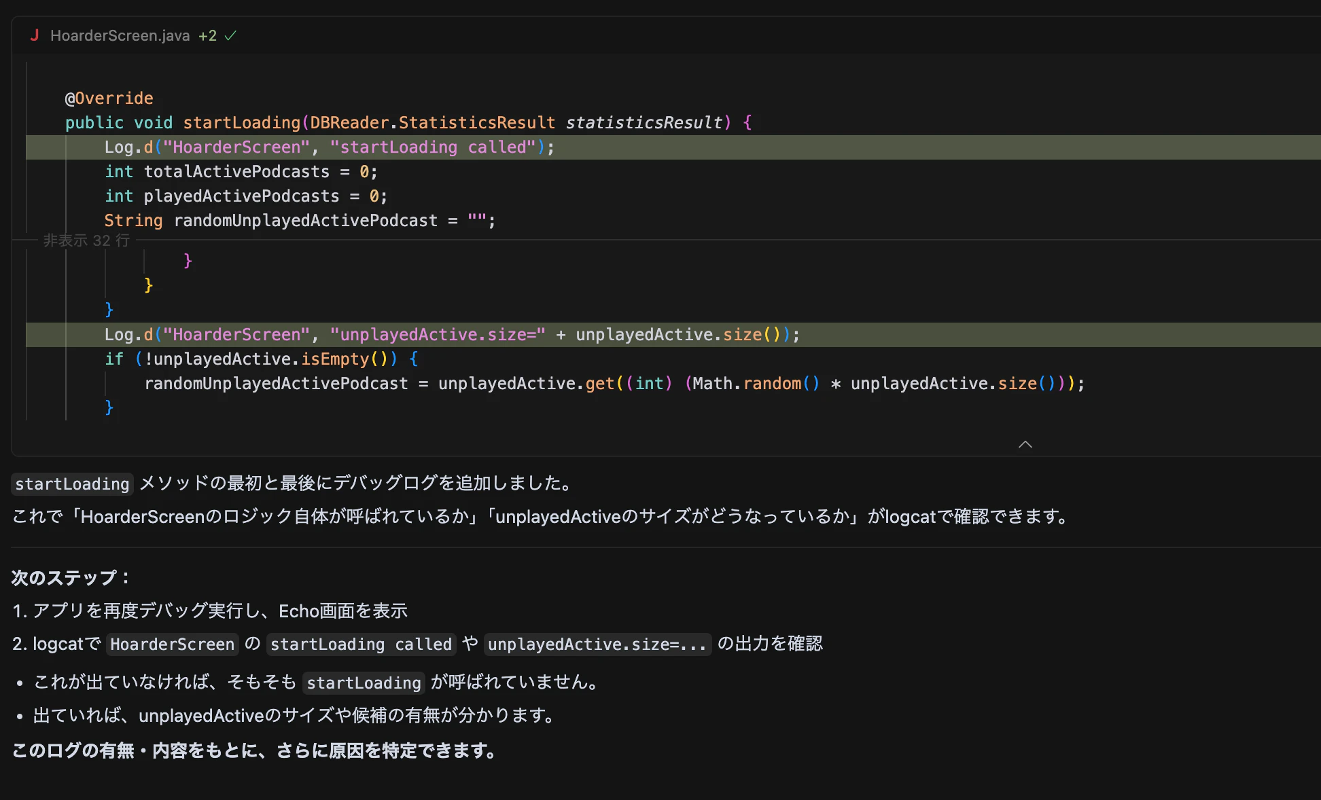Collapse the code block with bottom chevron
Image resolution: width=1321 pixels, height=800 pixels.
(1025, 444)
